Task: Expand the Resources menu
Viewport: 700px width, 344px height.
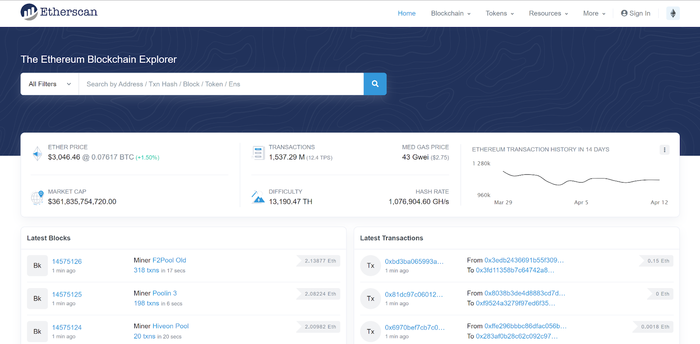Action: pos(549,14)
